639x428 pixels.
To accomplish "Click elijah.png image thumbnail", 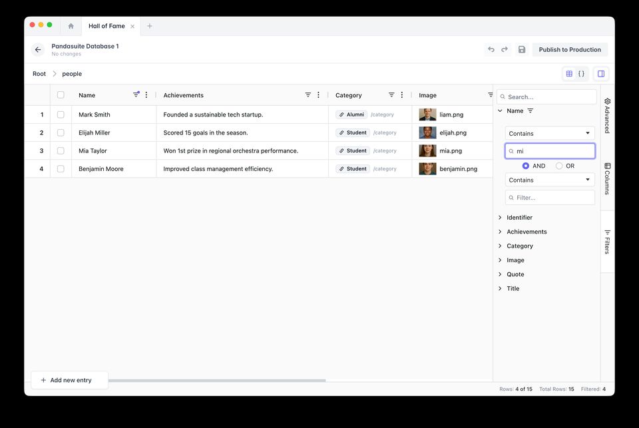I will click(427, 132).
